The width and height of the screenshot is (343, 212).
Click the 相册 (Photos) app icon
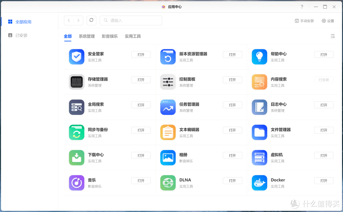click(168, 157)
